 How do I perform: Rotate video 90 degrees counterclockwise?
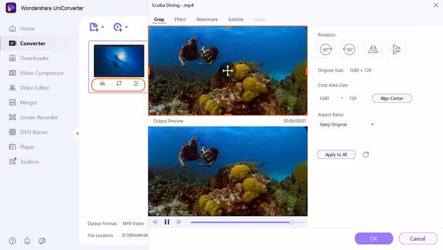[x=349, y=49]
